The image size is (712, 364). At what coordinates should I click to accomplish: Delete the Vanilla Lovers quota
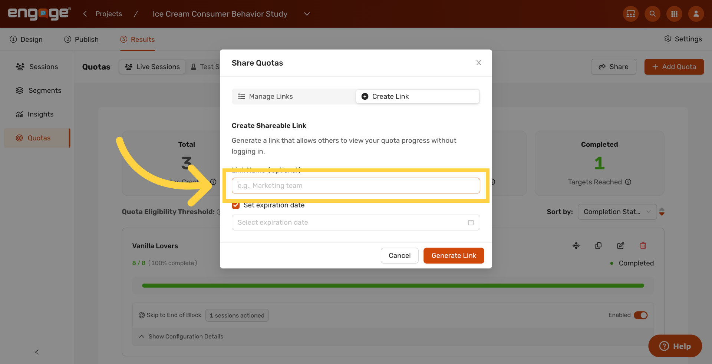point(643,246)
